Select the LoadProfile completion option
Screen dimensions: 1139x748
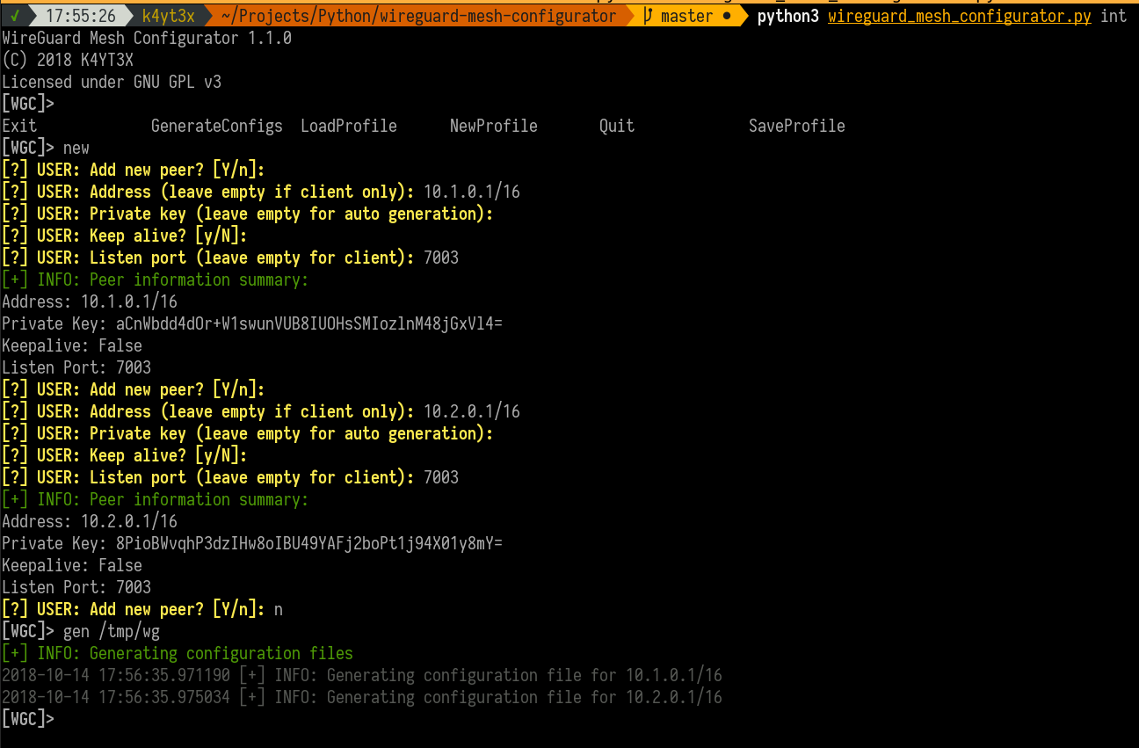(349, 126)
